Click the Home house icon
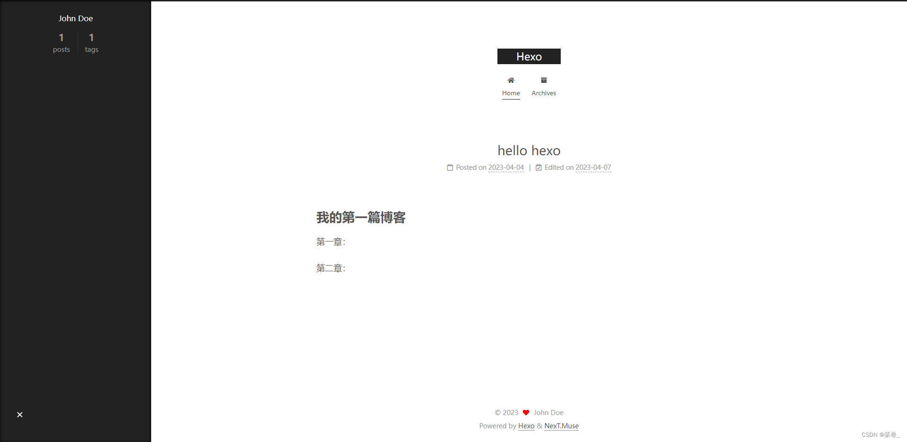This screenshot has height=442, width=907. click(x=511, y=80)
